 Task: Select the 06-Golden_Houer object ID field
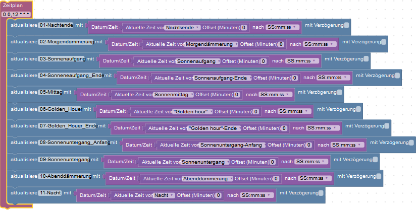[61, 109]
